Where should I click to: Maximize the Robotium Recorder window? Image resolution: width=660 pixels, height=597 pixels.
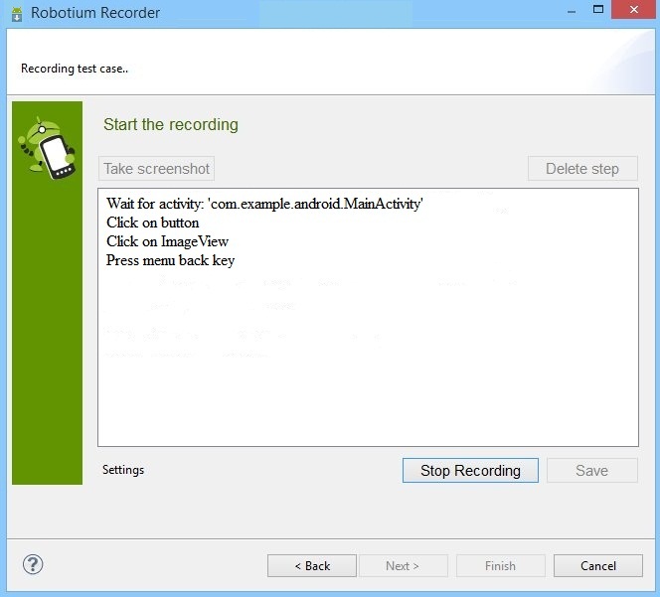pos(598,9)
